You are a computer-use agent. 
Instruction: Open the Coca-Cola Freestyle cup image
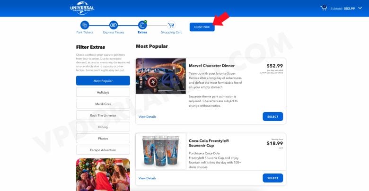161,151
